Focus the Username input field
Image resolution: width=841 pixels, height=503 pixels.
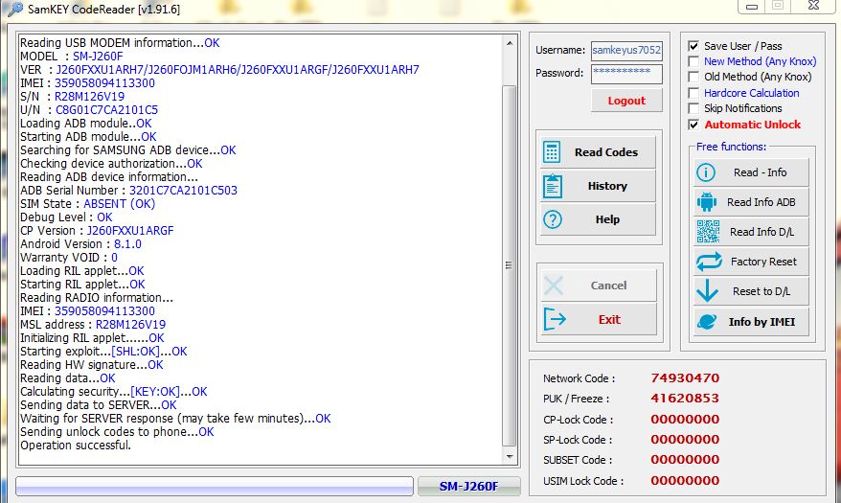[x=626, y=51]
